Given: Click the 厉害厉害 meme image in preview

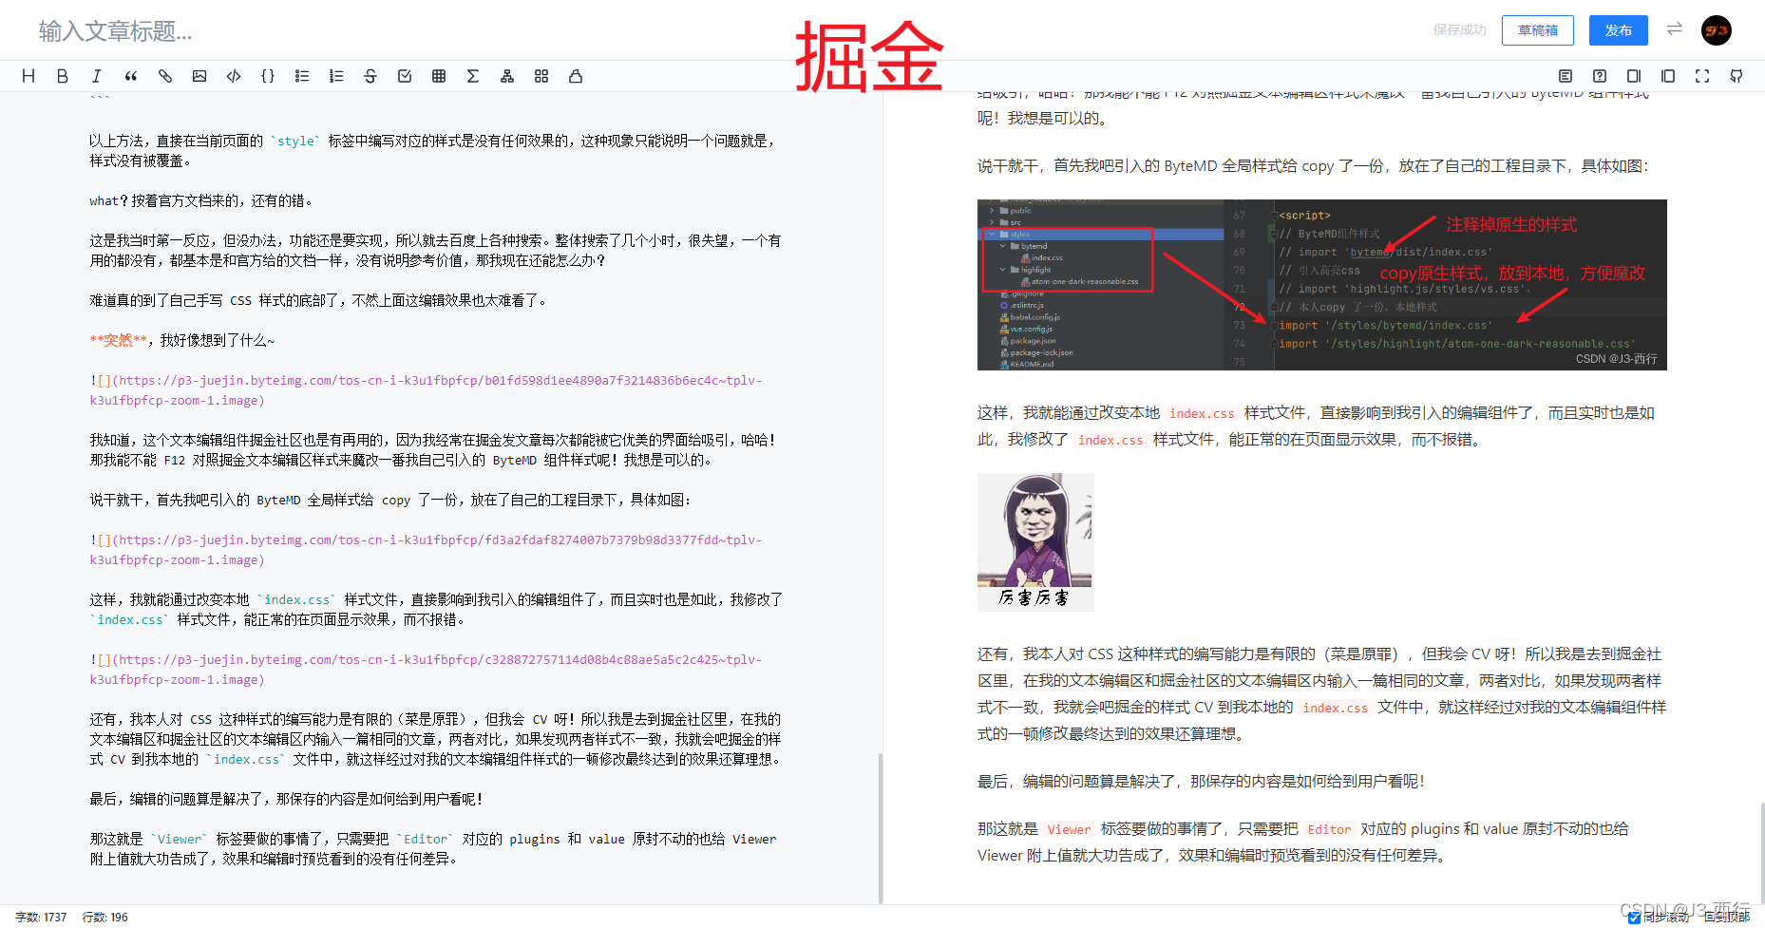Looking at the screenshot, I should [x=1035, y=542].
